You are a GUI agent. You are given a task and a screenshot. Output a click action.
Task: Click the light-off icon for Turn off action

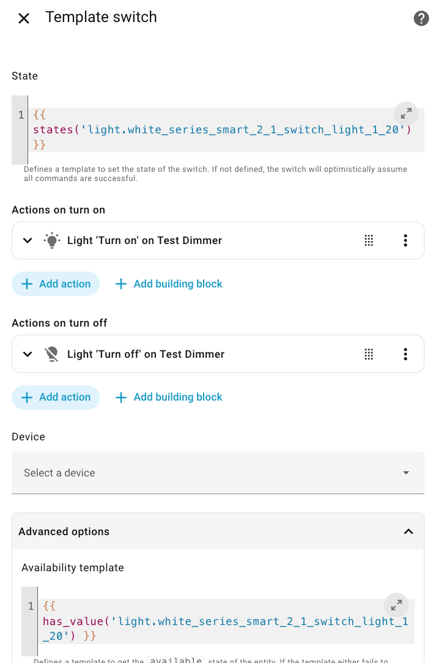[52, 354]
